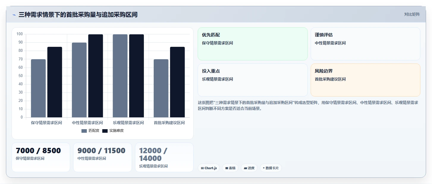Click the 7000 / 8500 stat card

click(x=41, y=157)
